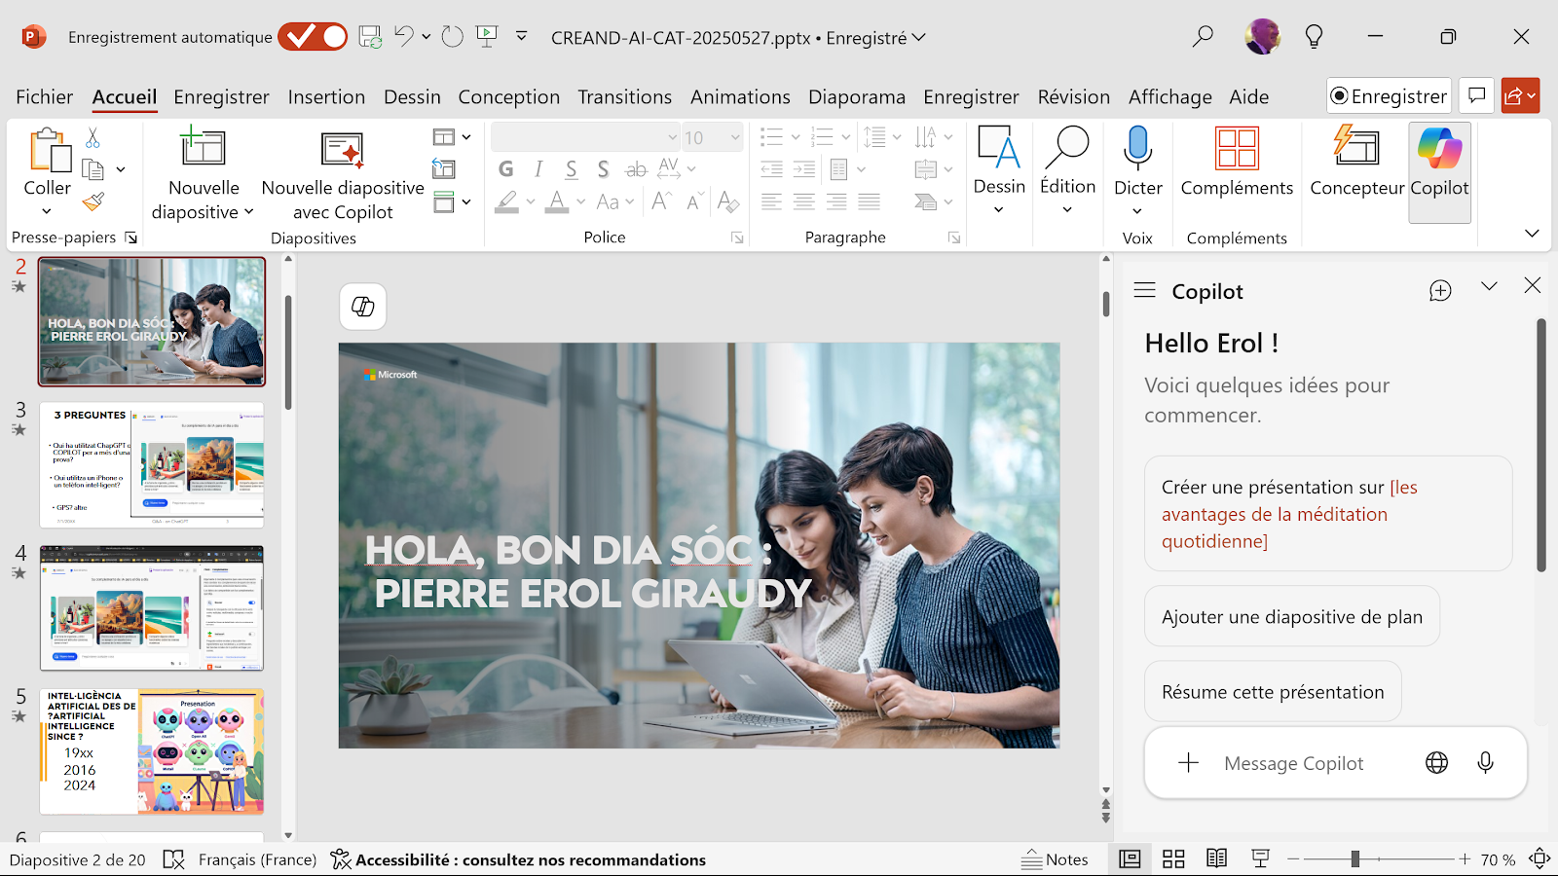
Task: Save the presentation using the title bar disk icon
Action: (x=370, y=37)
